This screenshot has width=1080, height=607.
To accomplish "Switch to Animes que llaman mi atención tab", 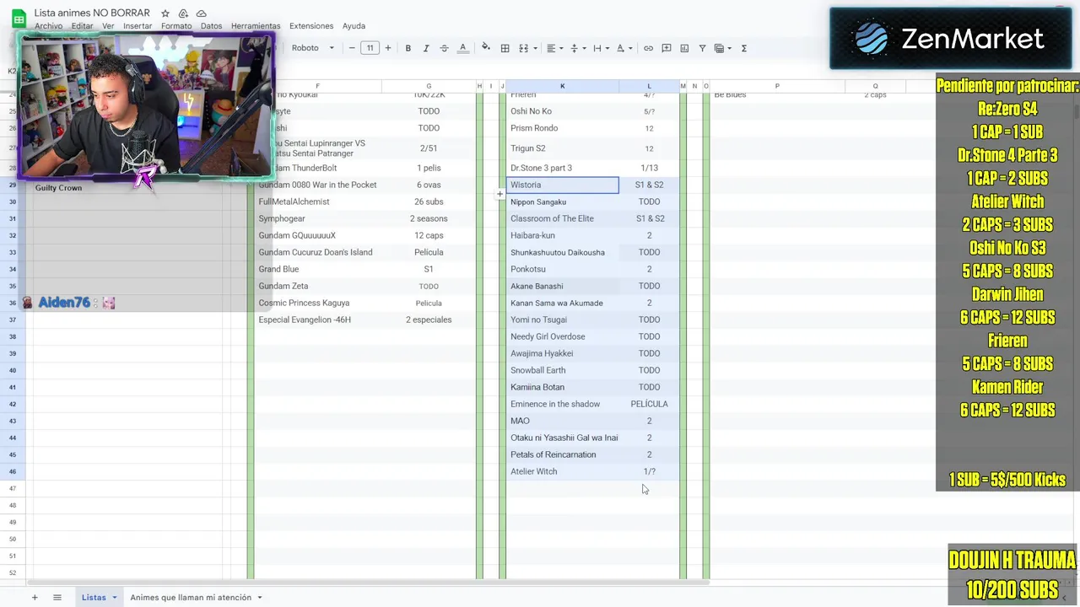I will point(191,598).
